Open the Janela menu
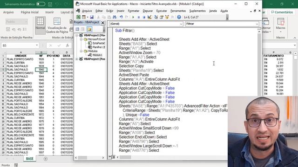The width and height of the screenshot is (298, 167). 213,11
